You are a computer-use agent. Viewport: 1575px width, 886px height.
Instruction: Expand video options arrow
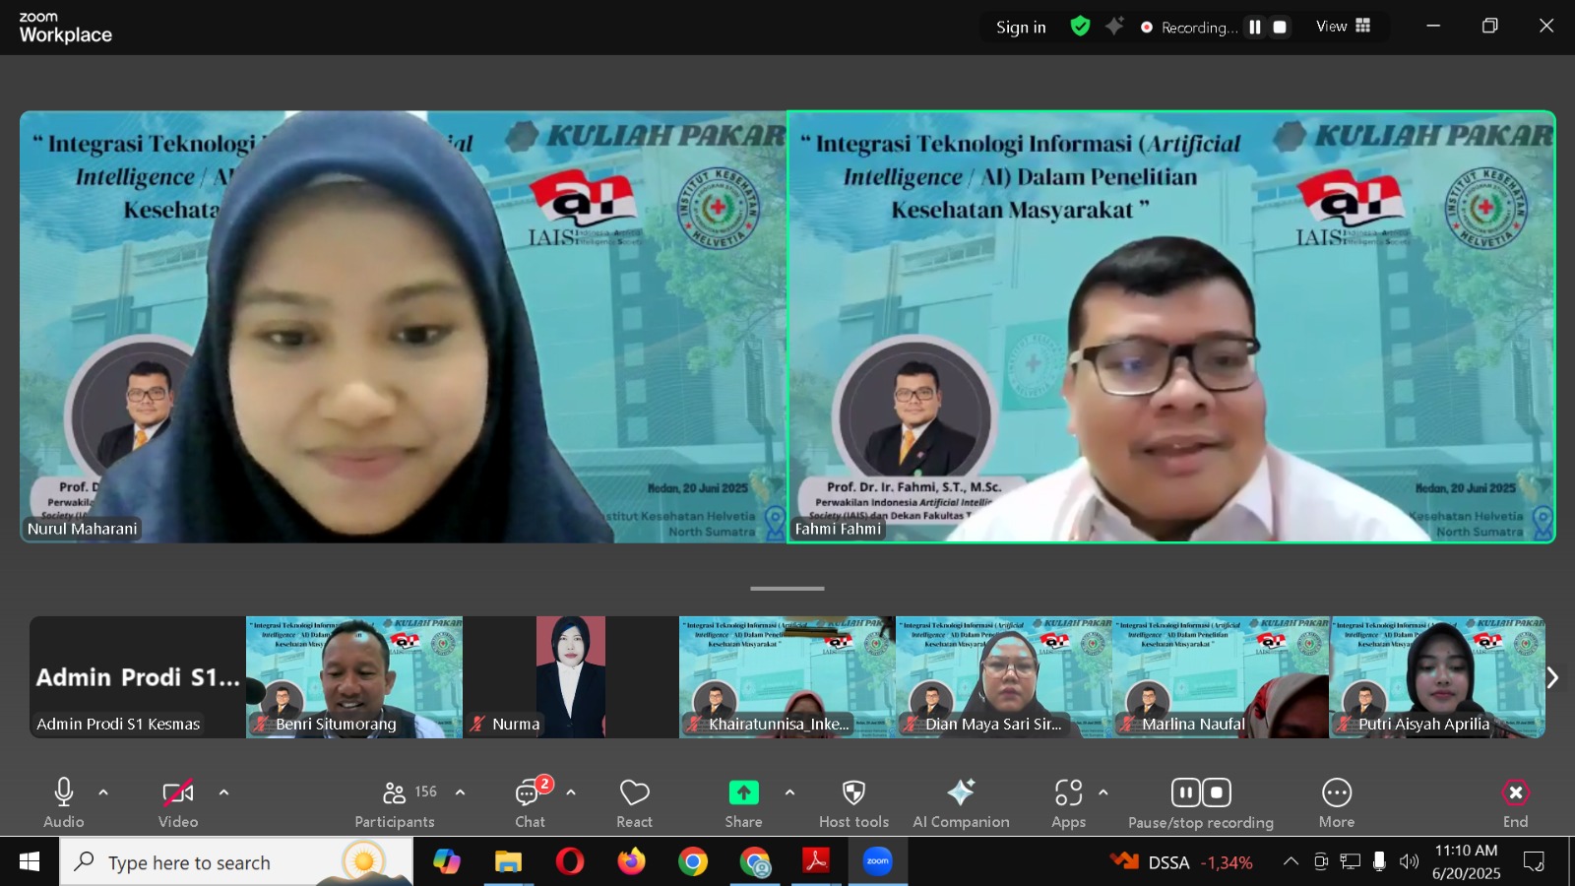click(223, 792)
